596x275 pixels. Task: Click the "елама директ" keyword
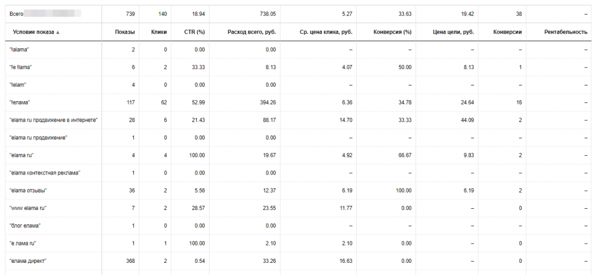pos(28,261)
